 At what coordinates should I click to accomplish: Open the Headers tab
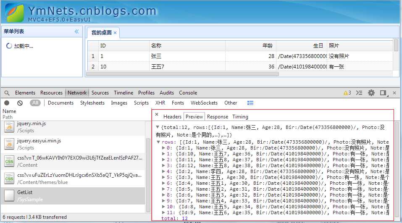(172, 117)
